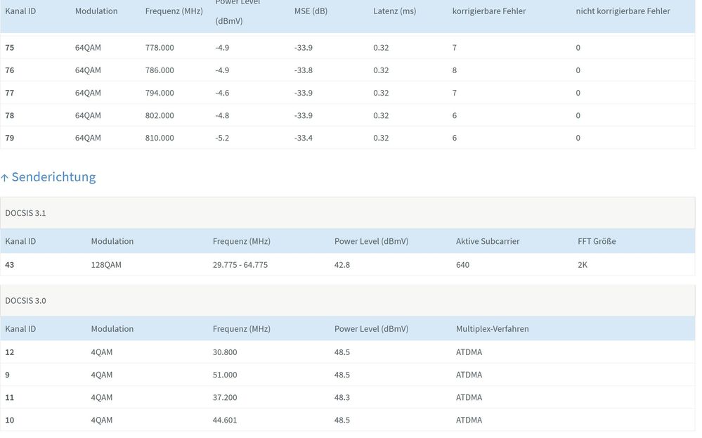Click the Latenz (ms) column header

(x=394, y=11)
